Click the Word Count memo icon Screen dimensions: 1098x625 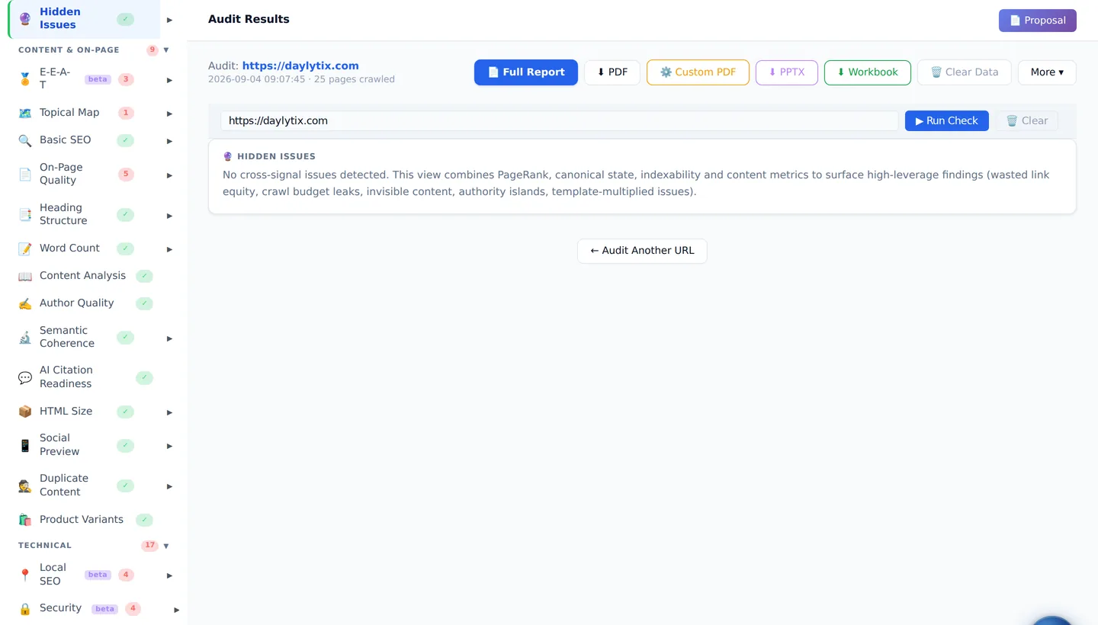[x=25, y=248]
